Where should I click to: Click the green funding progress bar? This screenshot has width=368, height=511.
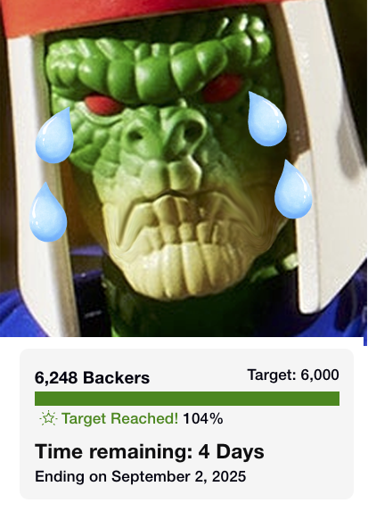(x=187, y=399)
